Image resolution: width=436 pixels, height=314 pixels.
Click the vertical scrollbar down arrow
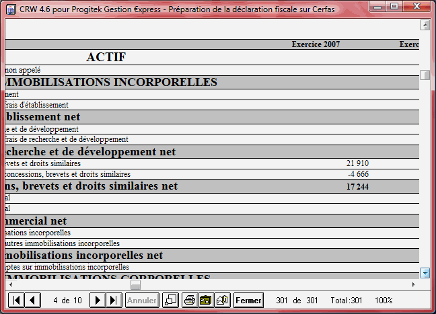tap(425, 272)
